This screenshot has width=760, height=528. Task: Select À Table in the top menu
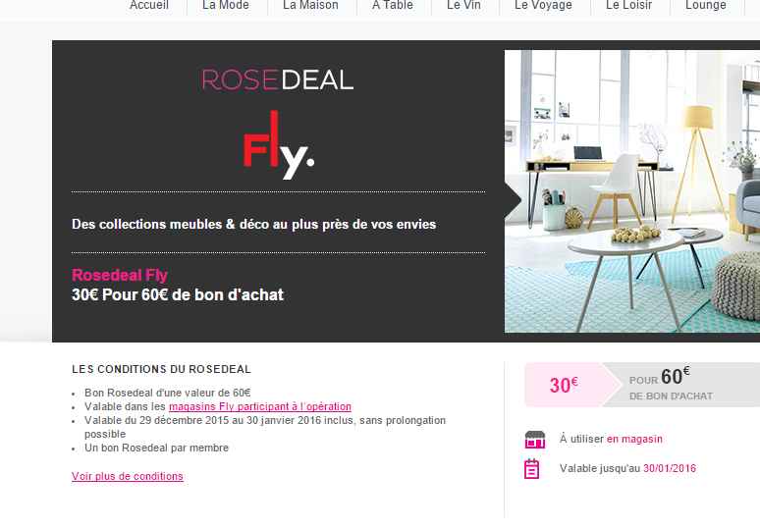pos(393,5)
